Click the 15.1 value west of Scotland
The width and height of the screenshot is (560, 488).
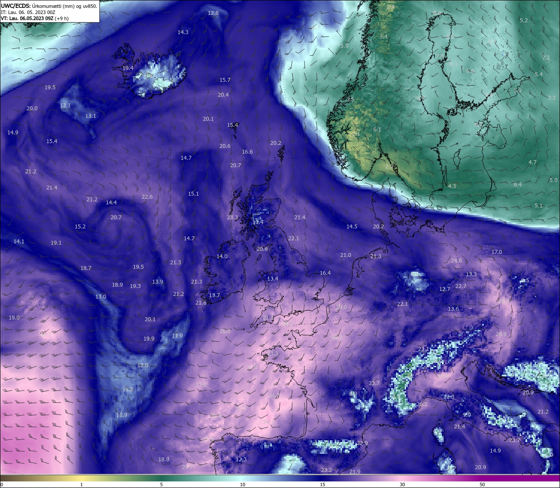[193, 194]
